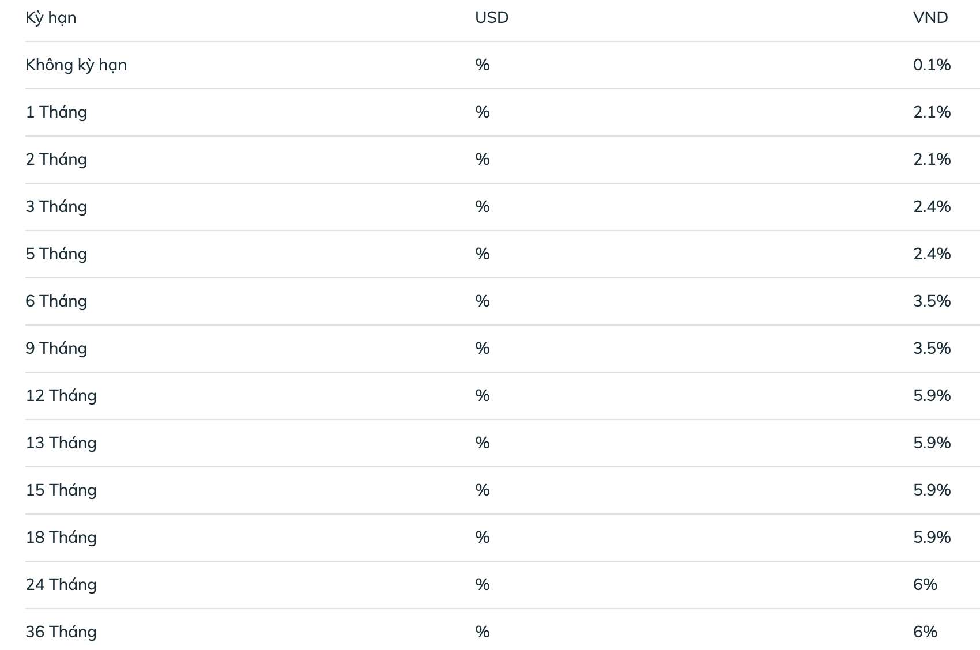Click the VND rate for 2 Tháng
This screenshot has width=980, height=650.
932,160
